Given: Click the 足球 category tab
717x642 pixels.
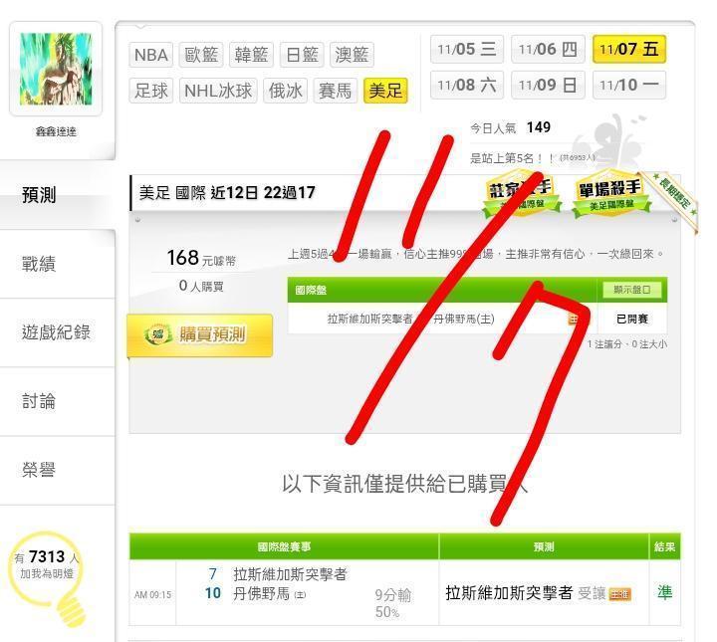Looking at the screenshot, I should pyautogui.click(x=151, y=91).
